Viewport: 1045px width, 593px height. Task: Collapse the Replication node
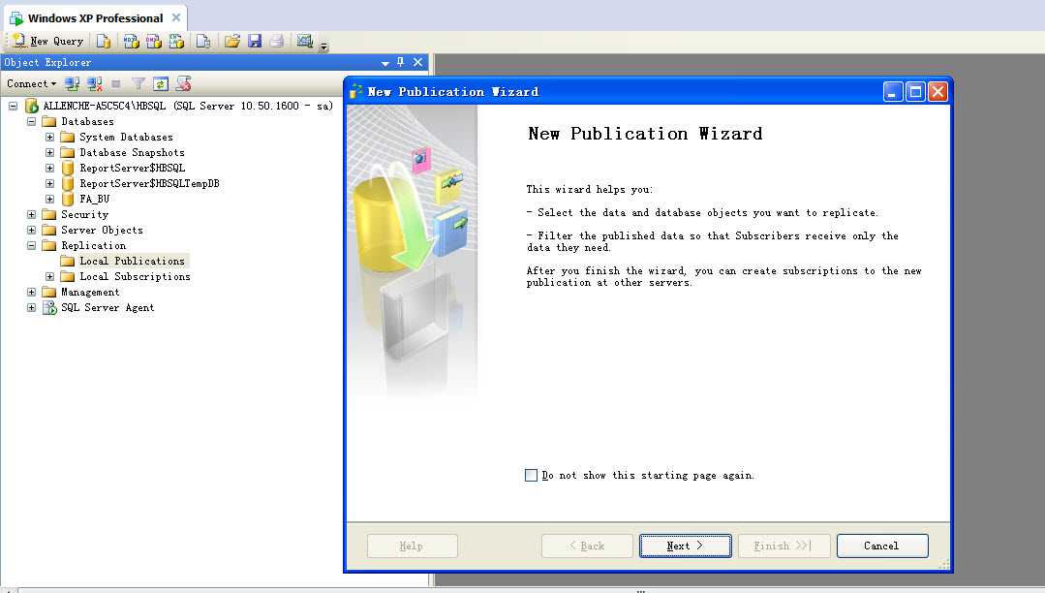(x=31, y=245)
